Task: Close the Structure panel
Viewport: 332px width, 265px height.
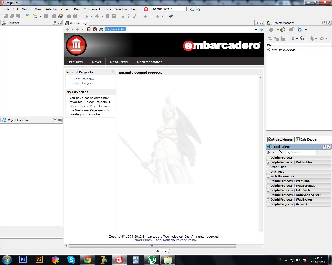Action: tap(60, 23)
